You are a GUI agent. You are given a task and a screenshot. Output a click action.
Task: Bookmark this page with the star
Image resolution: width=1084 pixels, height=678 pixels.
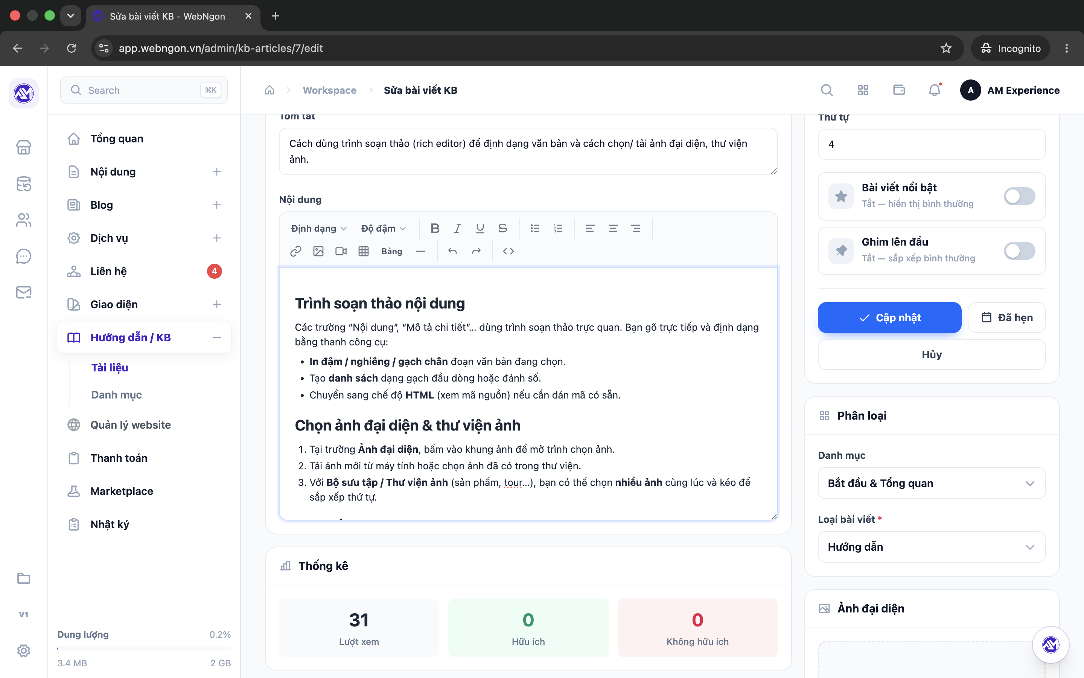pyautogui.click(x=946, y=48)
